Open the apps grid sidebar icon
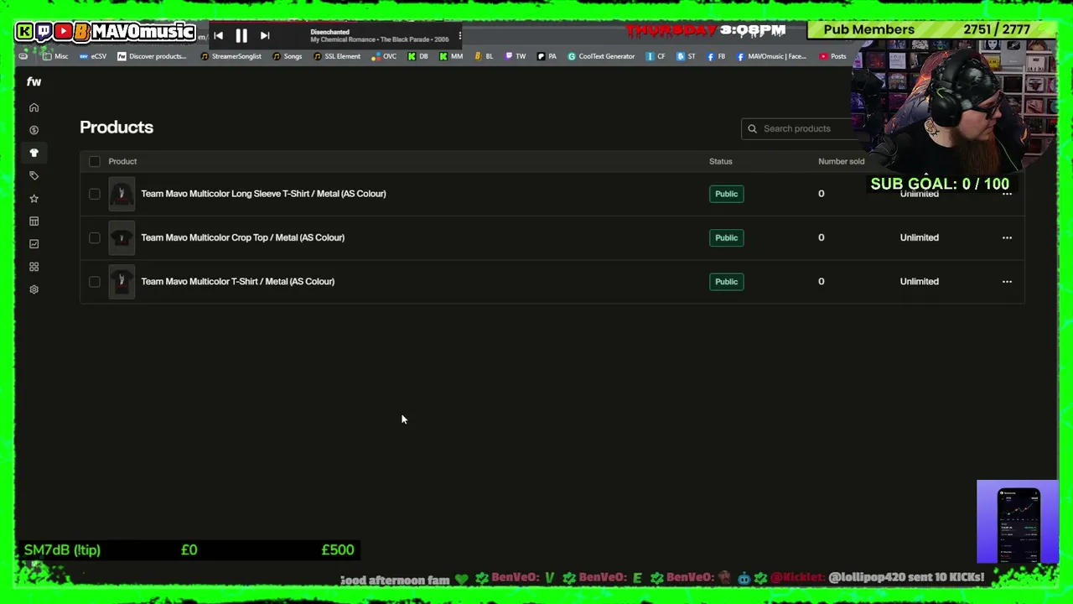The image size is (1073, 604). [x=34, y=267]
